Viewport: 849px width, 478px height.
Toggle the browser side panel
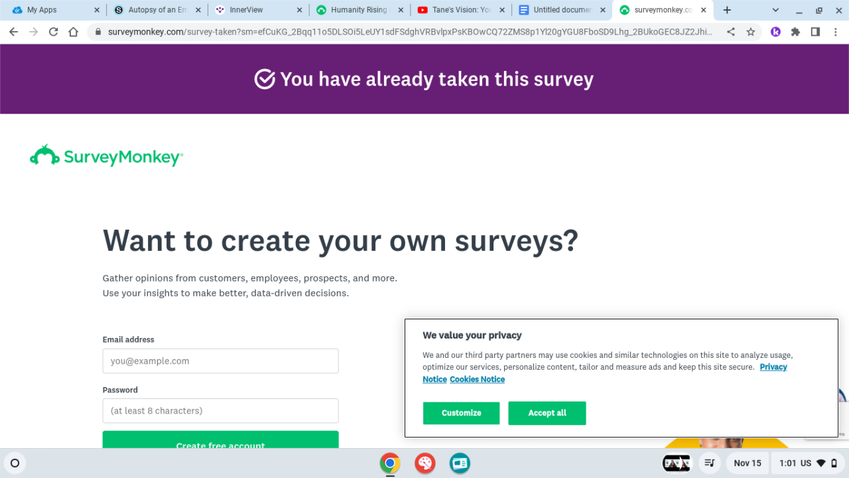815,32
